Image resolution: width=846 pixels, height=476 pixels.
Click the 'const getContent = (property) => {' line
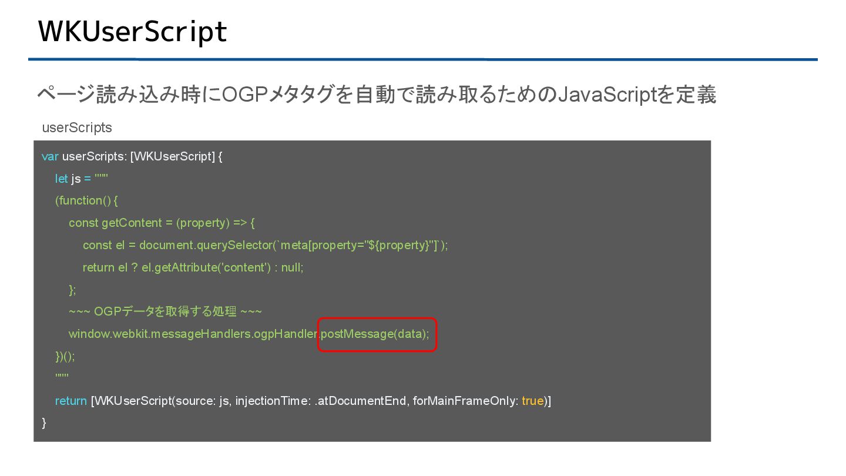click(162, 223)
